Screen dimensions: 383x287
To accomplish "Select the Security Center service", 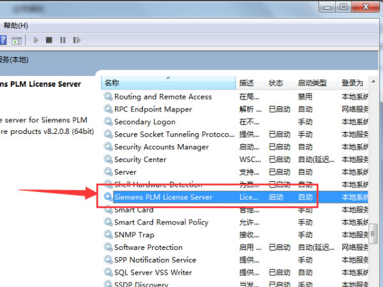I will [x=235, y=159].
